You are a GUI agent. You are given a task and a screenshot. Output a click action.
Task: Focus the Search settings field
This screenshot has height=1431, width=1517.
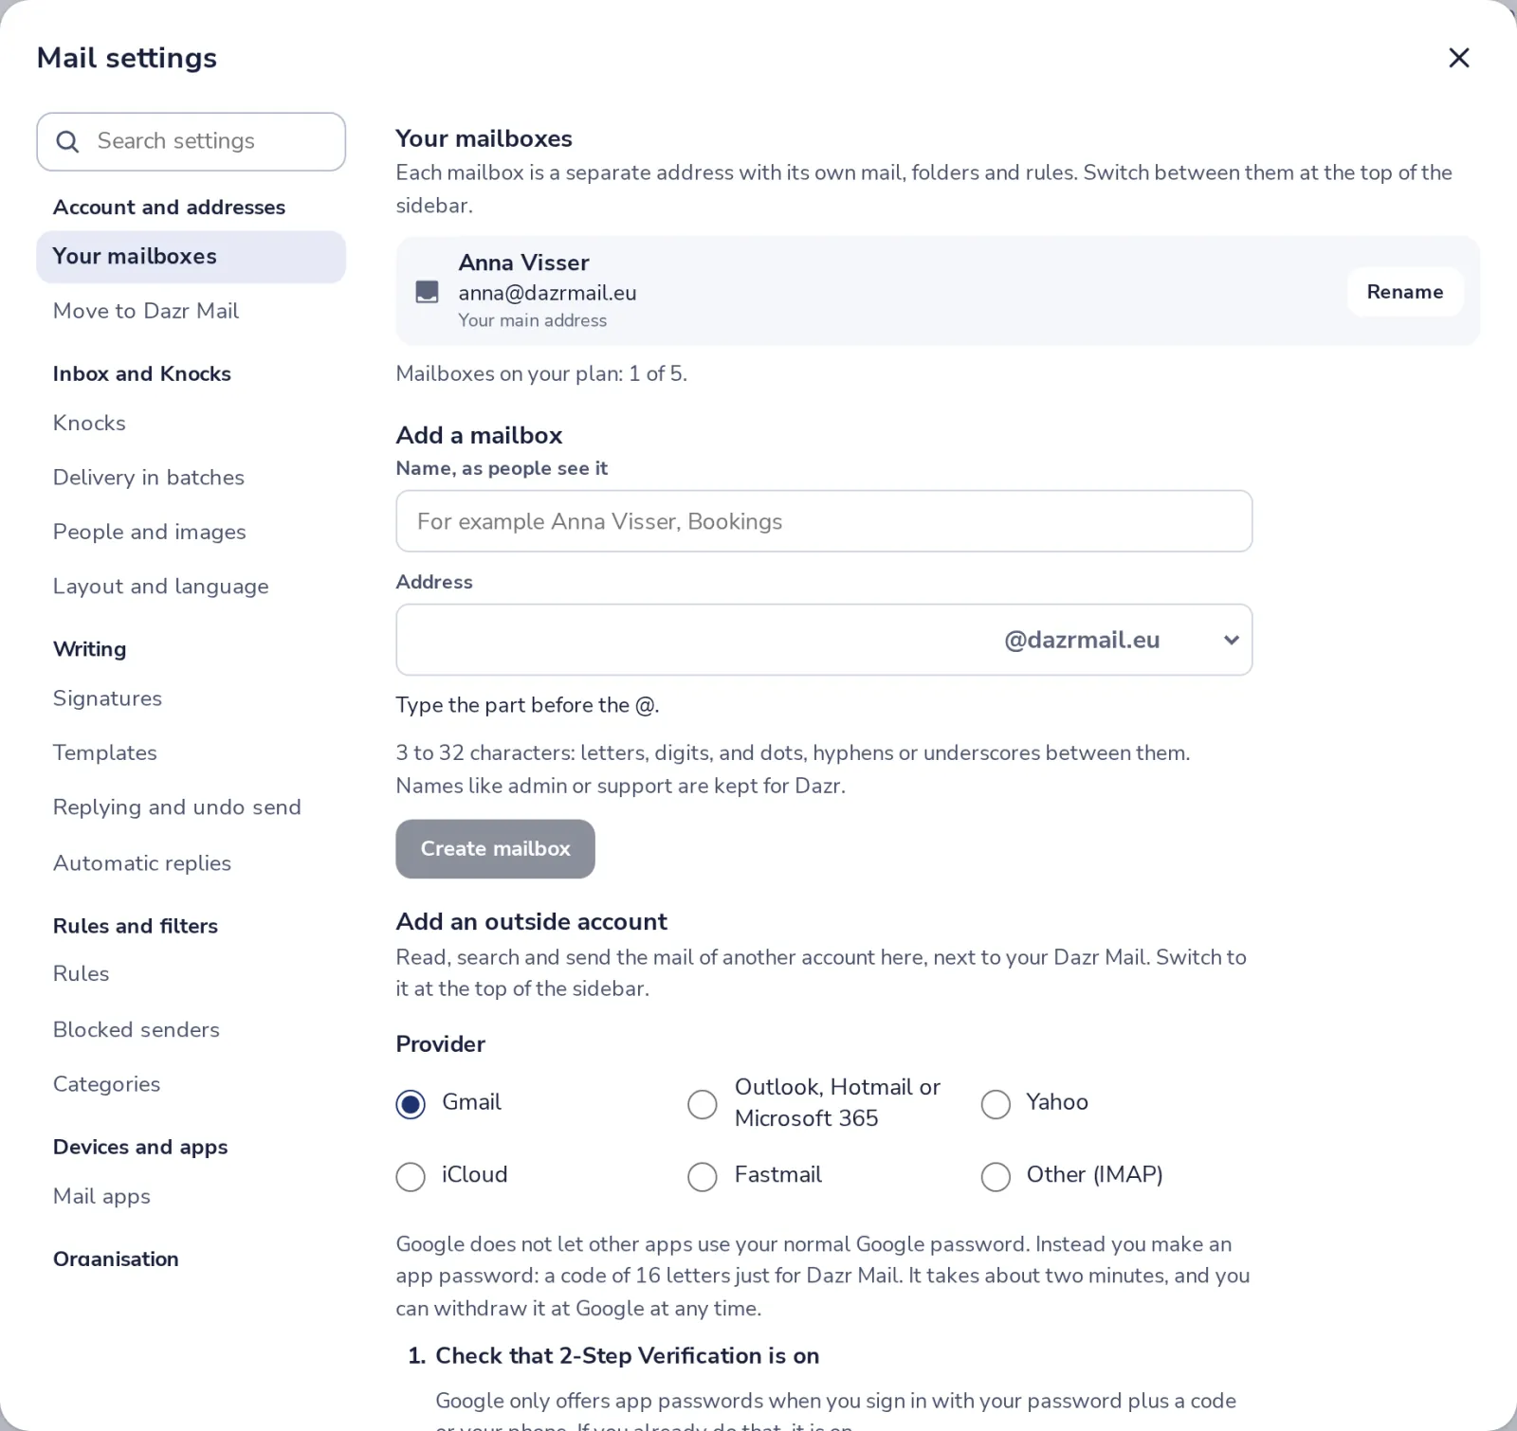point(191,142)
